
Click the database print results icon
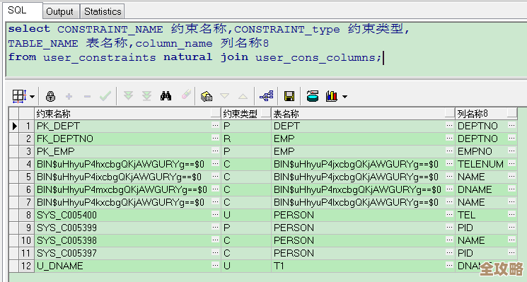coord(313,96)
